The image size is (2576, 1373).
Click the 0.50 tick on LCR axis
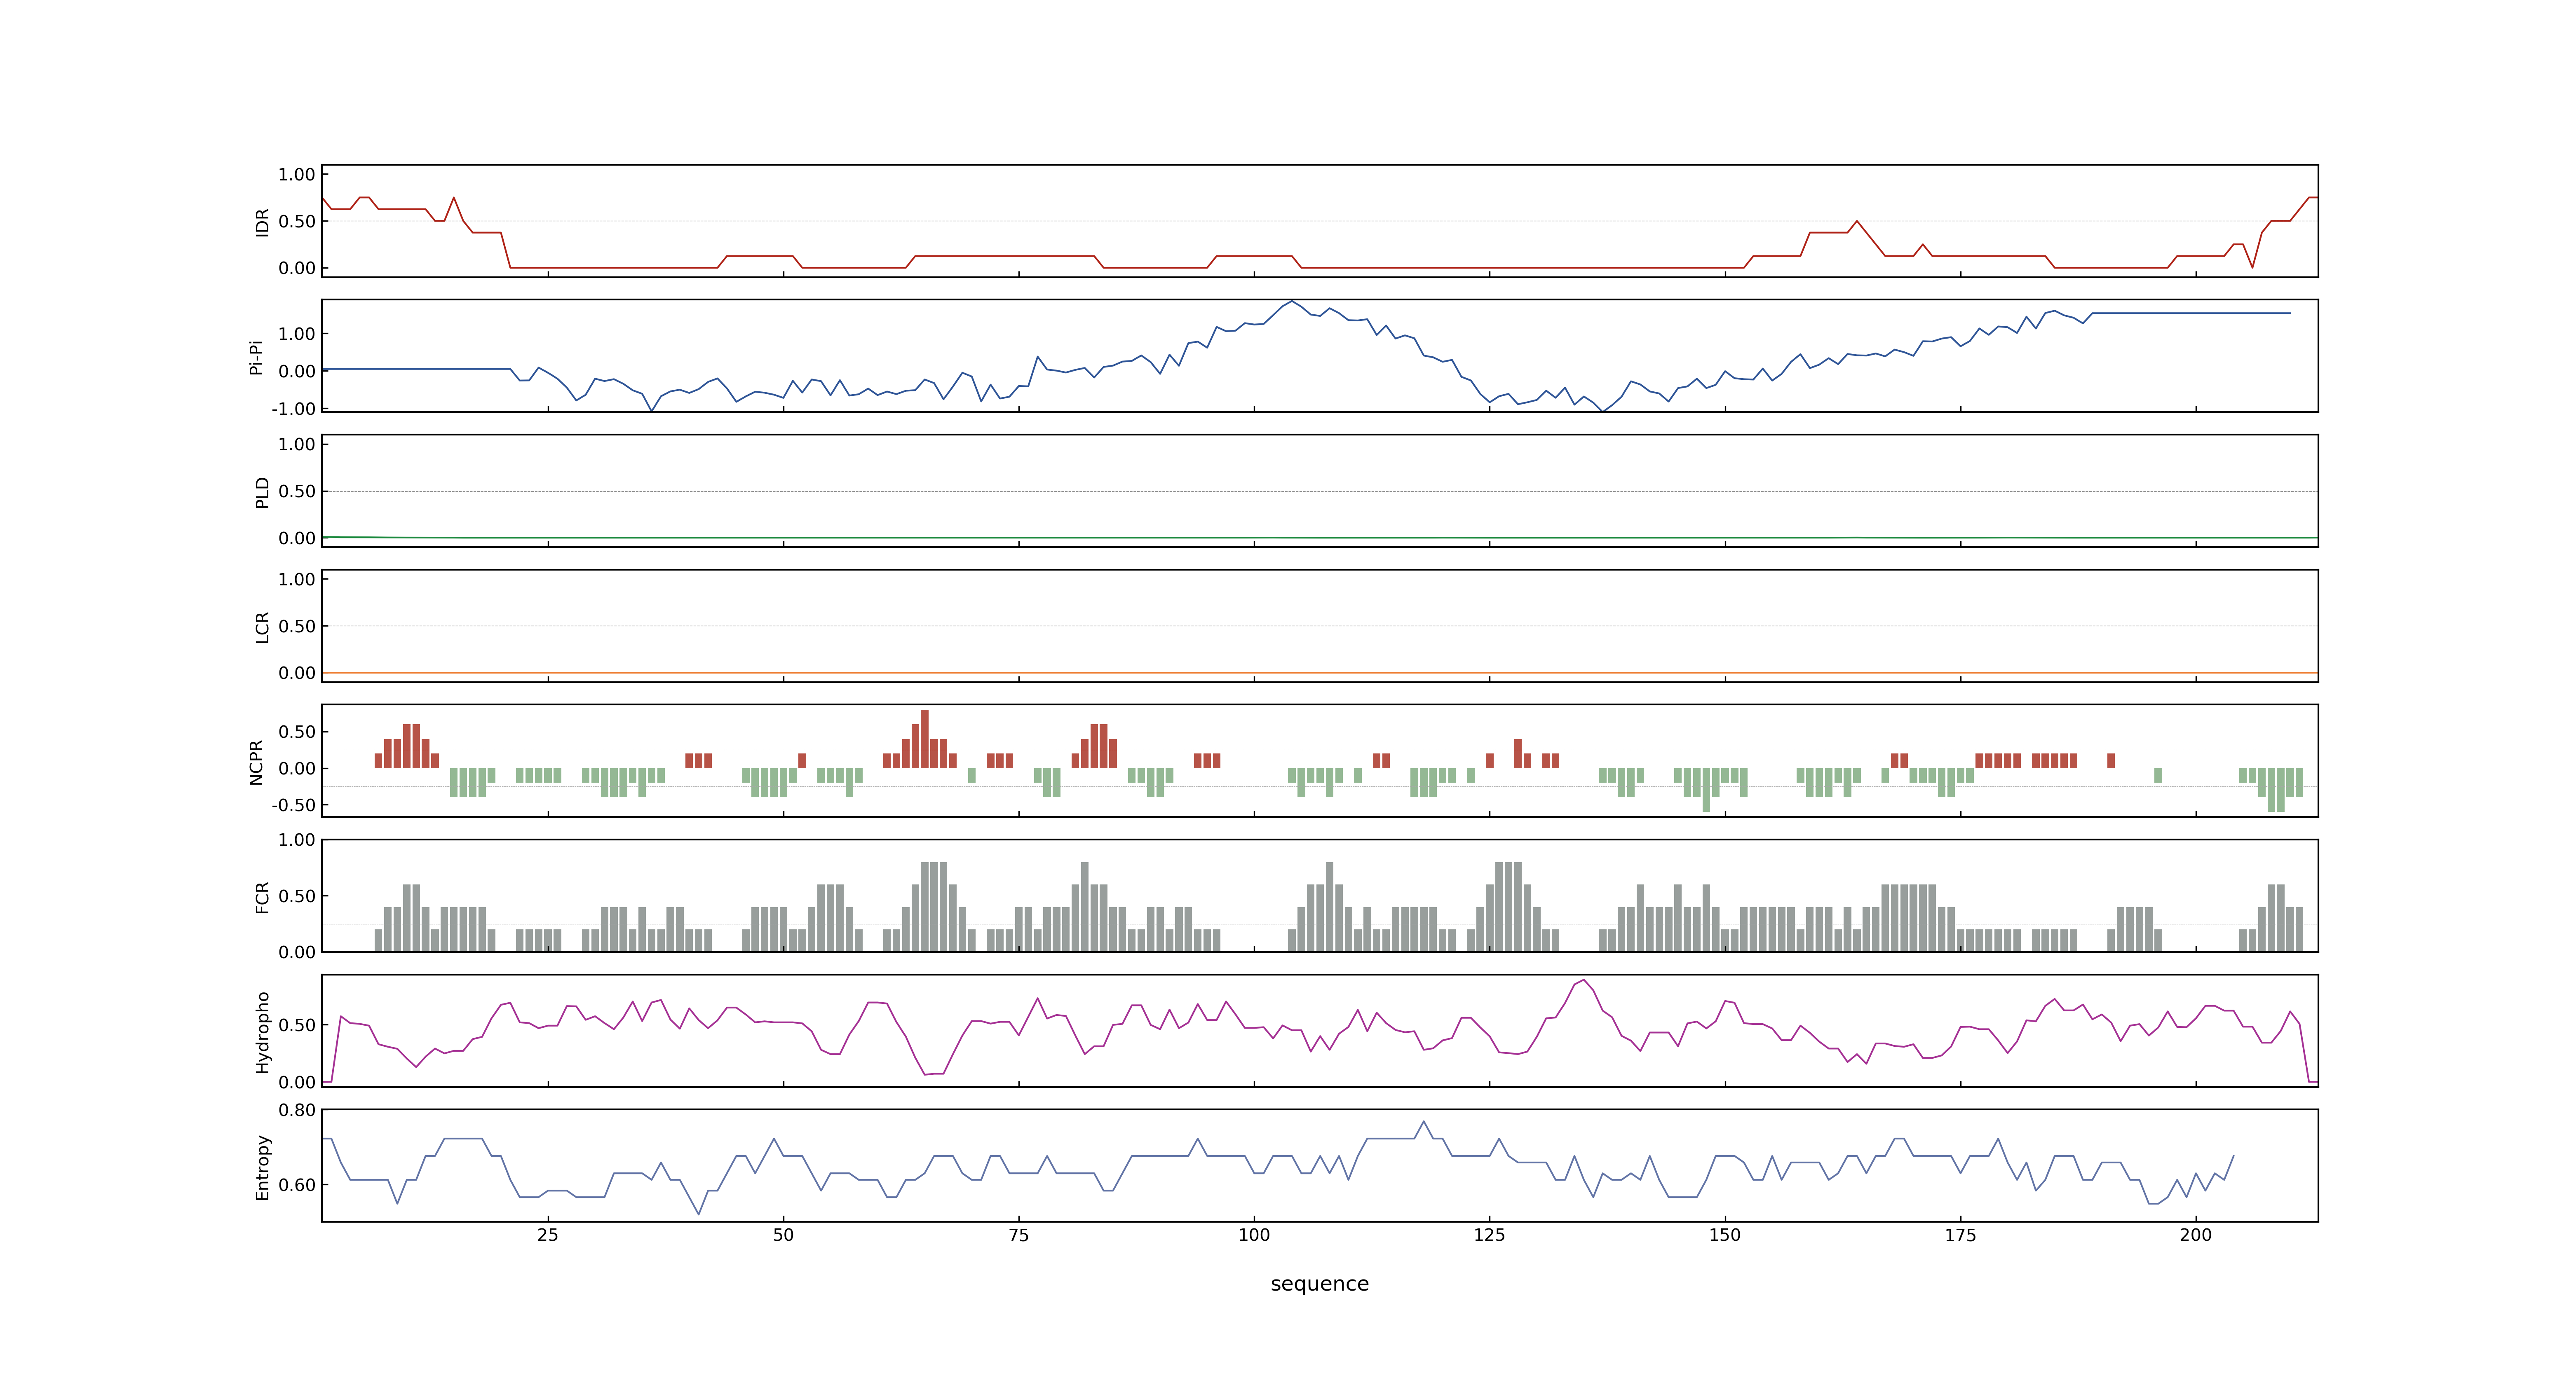[x=297, y=627]
